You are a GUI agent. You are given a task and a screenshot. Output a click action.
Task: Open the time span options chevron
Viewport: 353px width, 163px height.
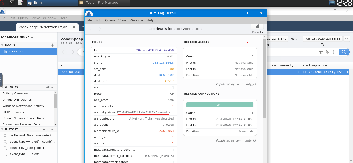pyautogui.click(x=347, y=39)
